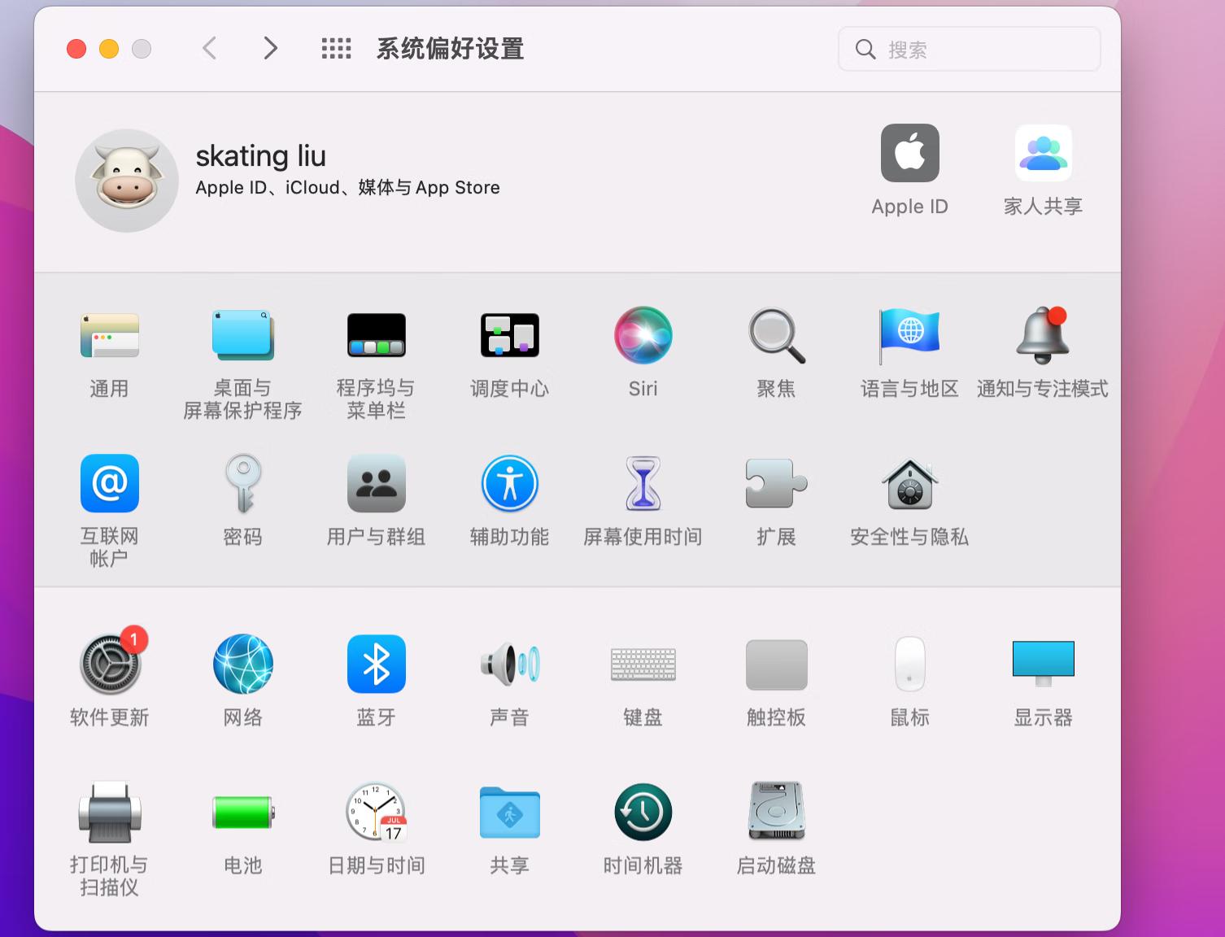Open the Apple ID pane
This screenshot has height=937, width=1225.
pos(909,153)
